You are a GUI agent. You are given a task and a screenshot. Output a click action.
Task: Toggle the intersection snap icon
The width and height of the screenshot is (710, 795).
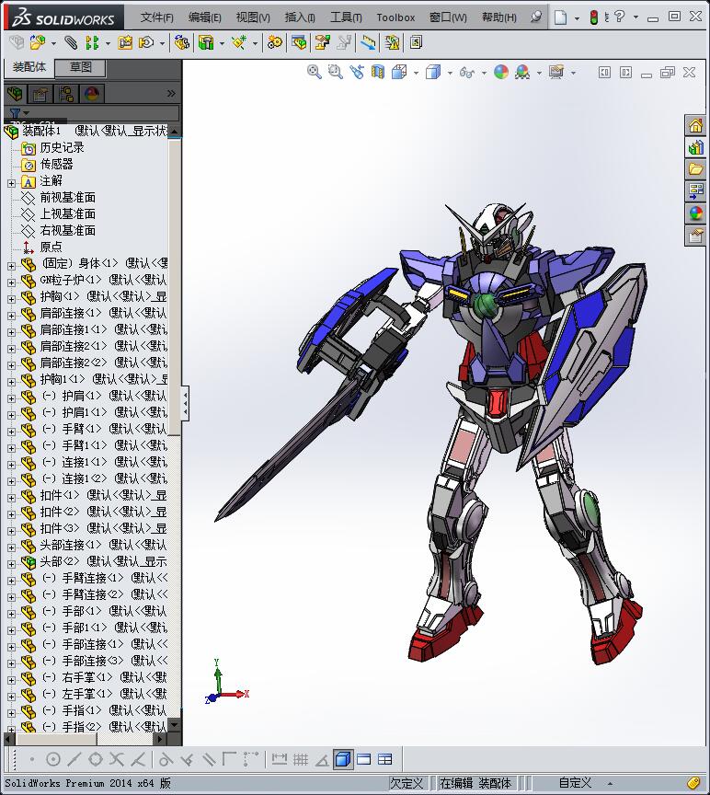click(x=117, y=759)
